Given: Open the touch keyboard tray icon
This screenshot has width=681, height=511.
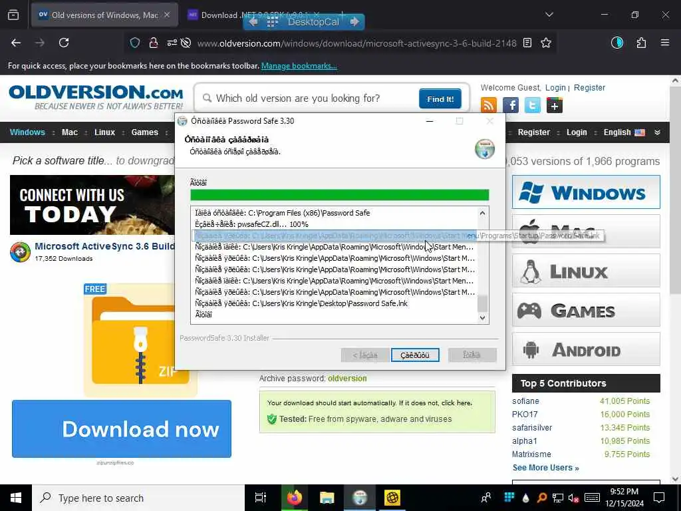Looking at the screenshot, I should [592, 498].
